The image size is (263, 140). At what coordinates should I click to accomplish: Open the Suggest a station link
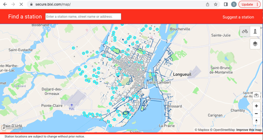pyautogui.click(x=238, y=17)
